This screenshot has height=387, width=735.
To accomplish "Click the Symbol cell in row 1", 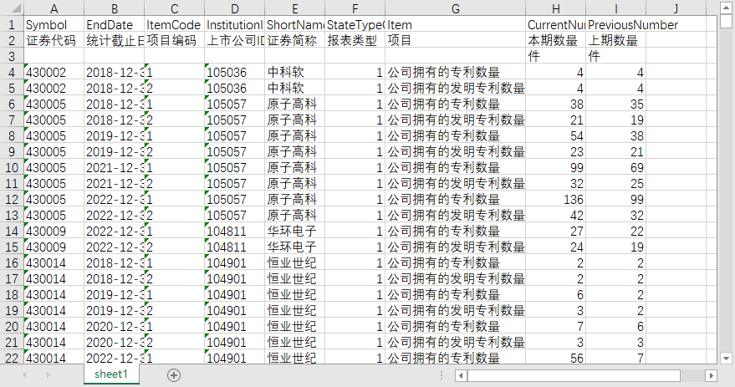I will (x=54, y=24).
